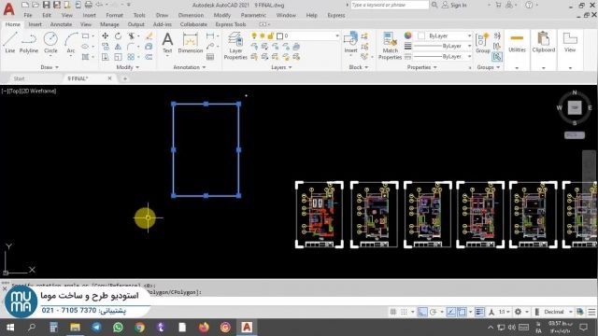Expand the Draw panel
This screenshot has height=336, width=598.
point(50,67)
